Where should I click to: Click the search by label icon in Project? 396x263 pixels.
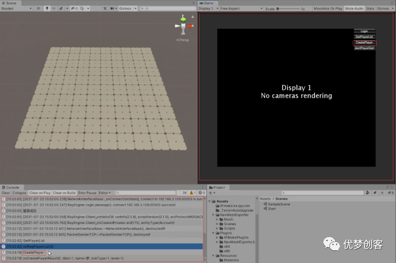(x=375, y=193)
